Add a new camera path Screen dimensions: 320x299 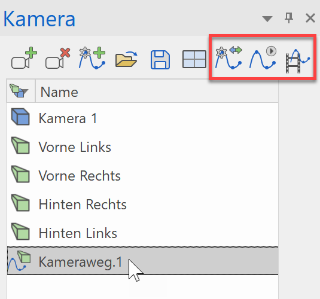coord(92,59)
